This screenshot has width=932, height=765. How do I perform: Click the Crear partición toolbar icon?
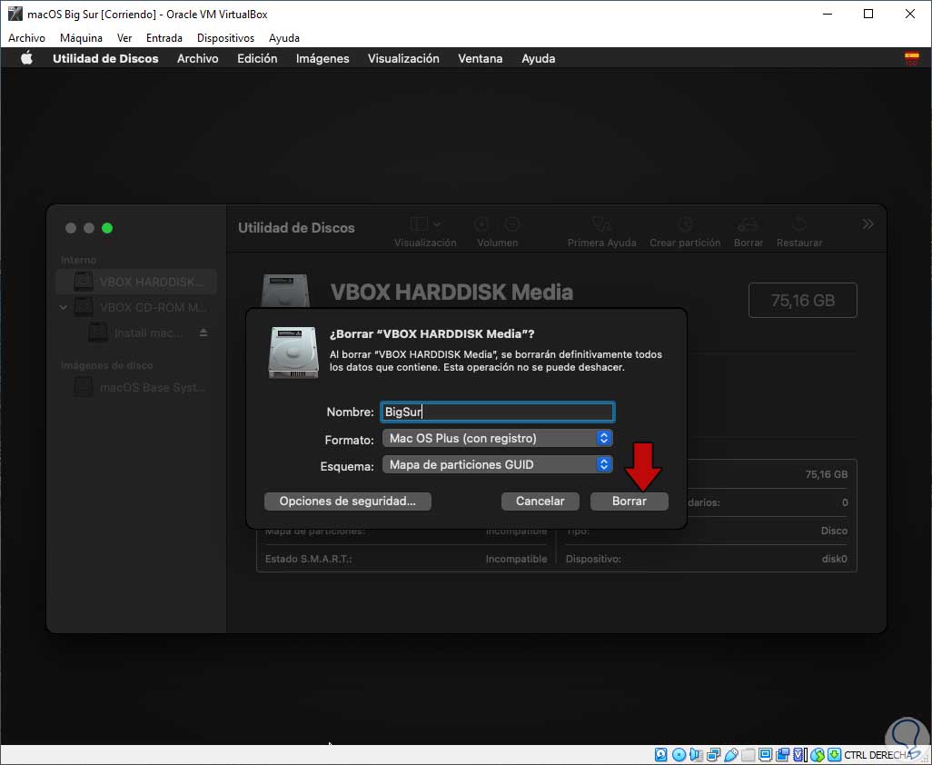tap(685, 224)
